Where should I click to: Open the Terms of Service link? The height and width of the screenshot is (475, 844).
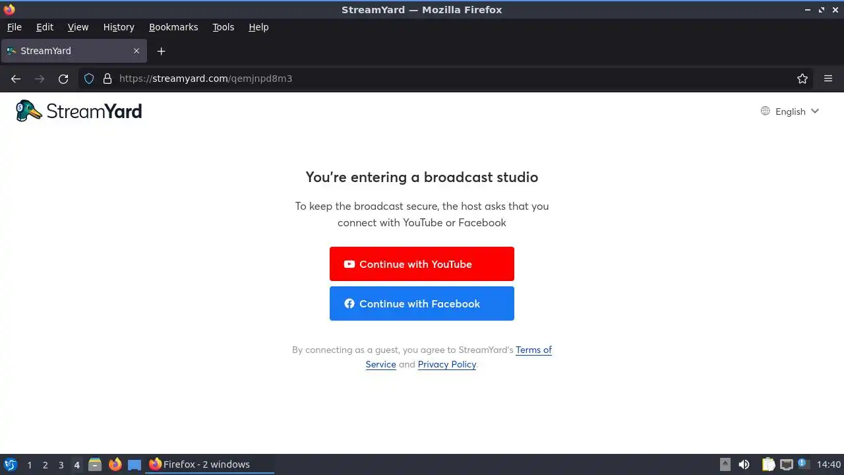(x=533, y=350)
